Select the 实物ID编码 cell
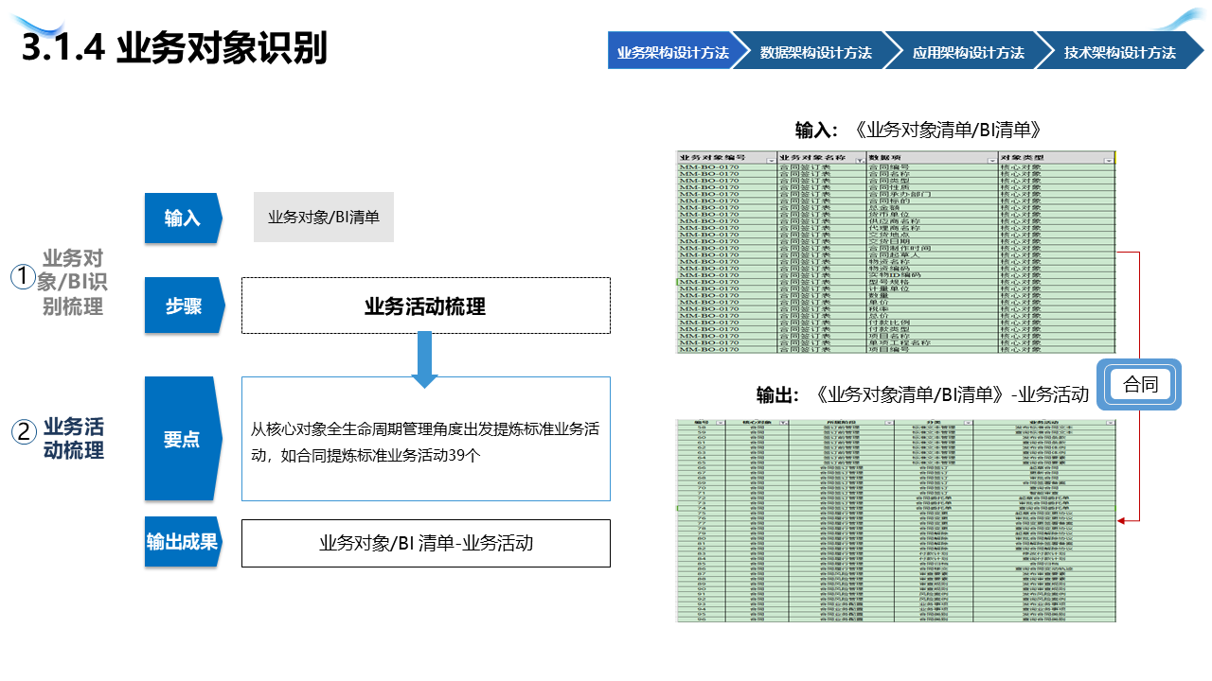 click(933, 275)
